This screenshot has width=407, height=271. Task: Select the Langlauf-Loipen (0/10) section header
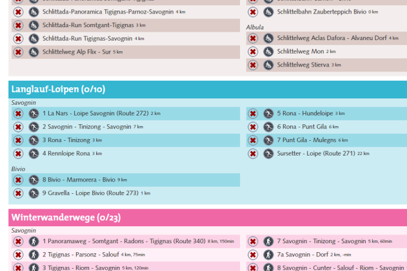(x=58, y=90)
